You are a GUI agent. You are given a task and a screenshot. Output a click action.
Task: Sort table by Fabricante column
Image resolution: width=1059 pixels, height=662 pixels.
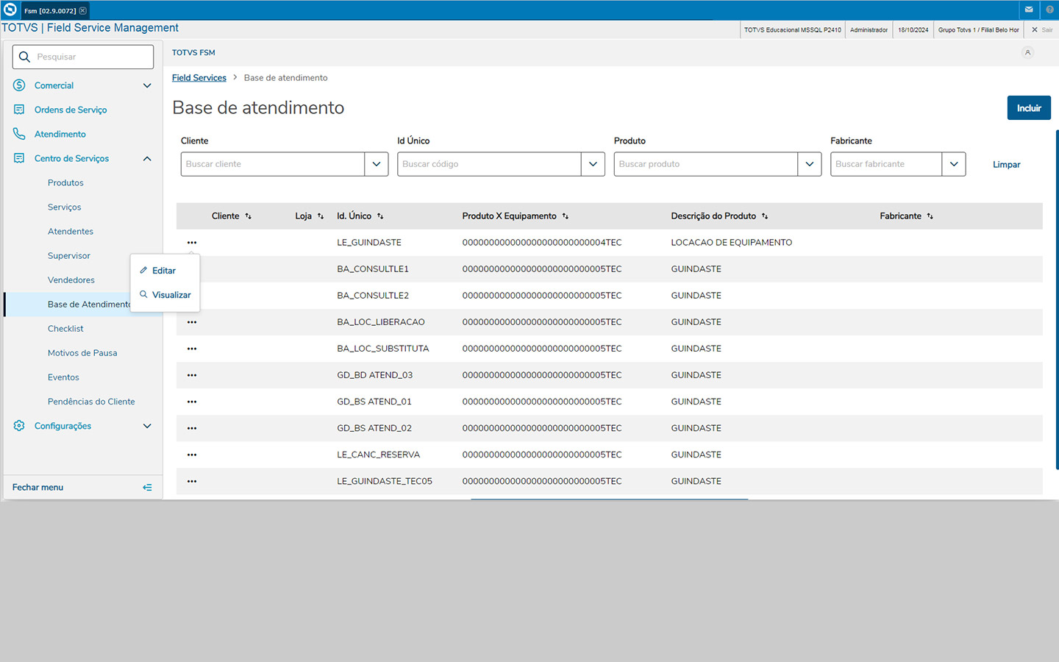click(x=930, y=216)
